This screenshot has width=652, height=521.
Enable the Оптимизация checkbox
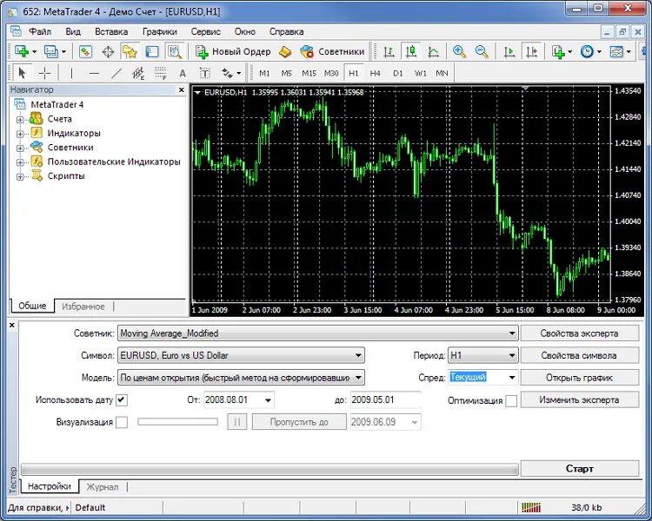point(511,401)
